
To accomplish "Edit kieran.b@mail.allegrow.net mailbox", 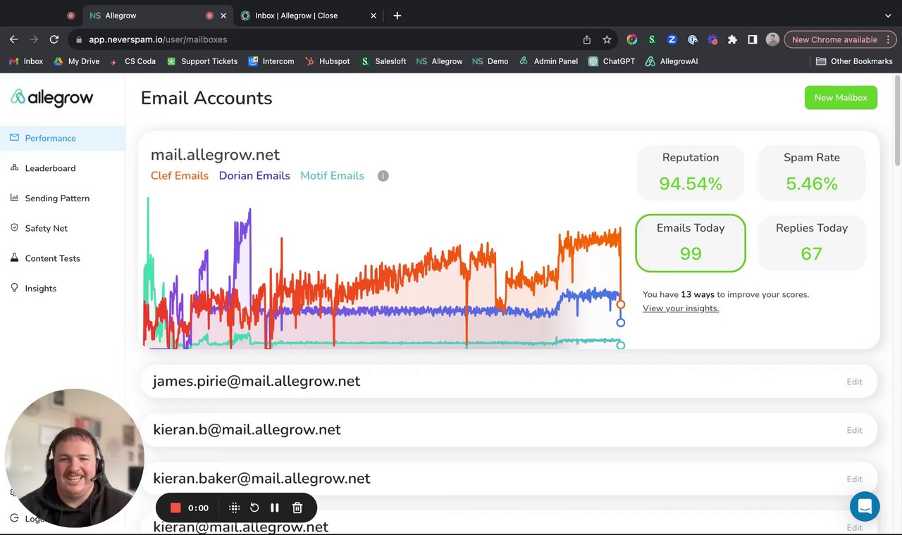I will (x=854, y=430).
